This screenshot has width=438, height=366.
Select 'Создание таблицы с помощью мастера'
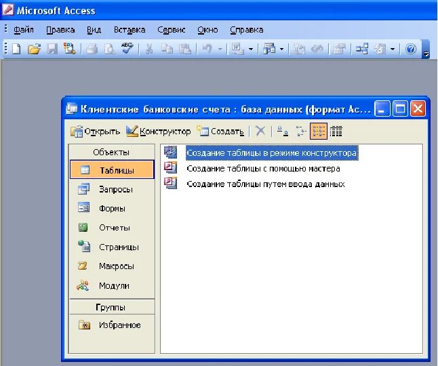(x=263, y=168)
